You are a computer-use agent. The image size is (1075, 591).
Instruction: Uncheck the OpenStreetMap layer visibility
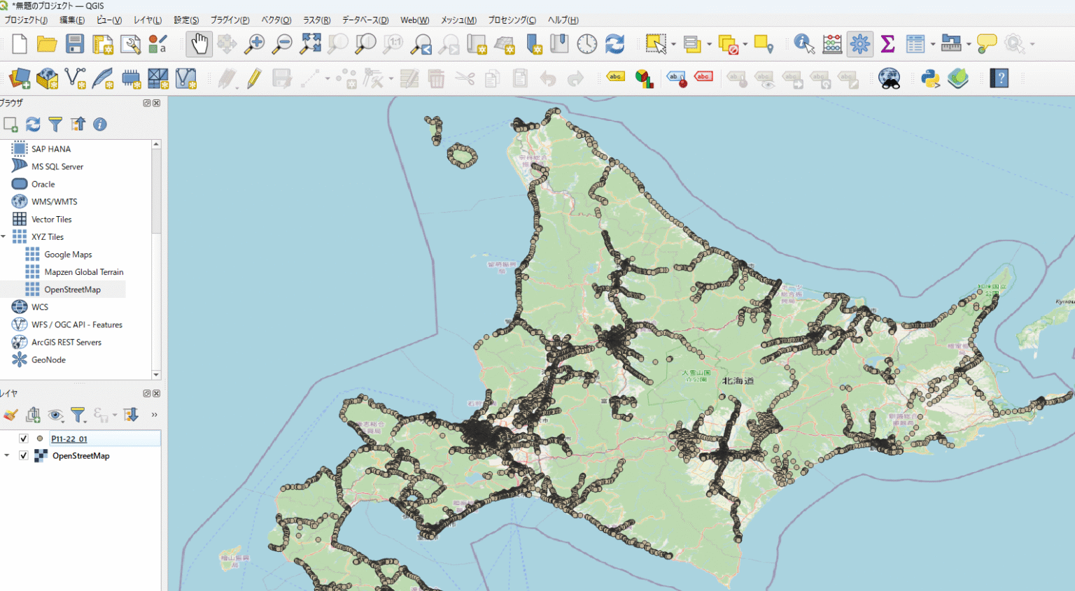[x=23, y=455]
